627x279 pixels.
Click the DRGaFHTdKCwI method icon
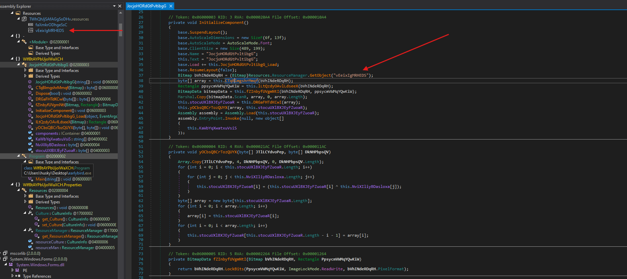tap(31, 99)
